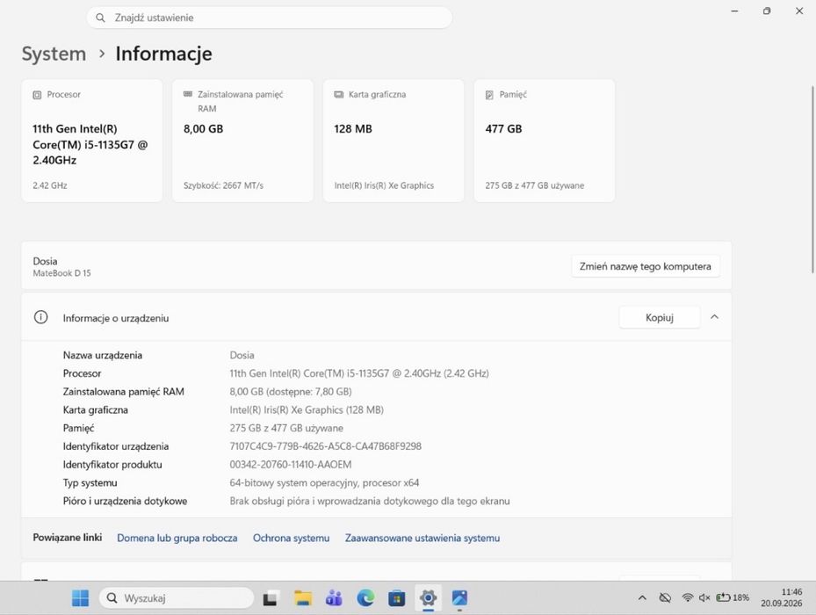The width and height of the screenshot is (816, 615).
Task: Open Wi-Fi network tray icon
Action: 688,597
